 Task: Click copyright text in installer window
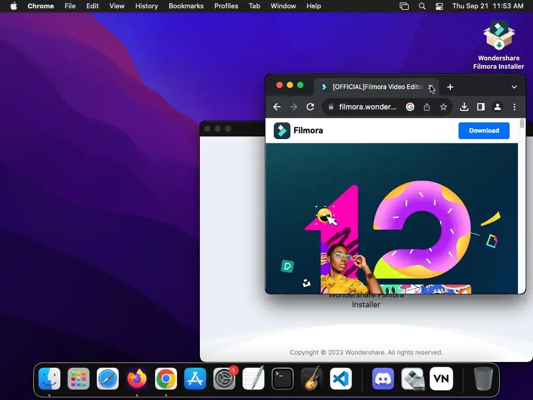366,353
